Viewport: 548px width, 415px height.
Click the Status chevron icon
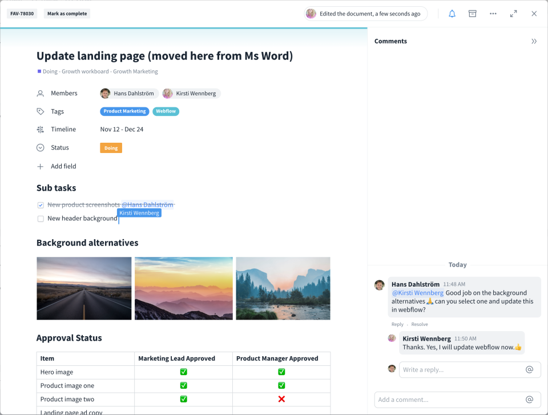pos(40,147)
